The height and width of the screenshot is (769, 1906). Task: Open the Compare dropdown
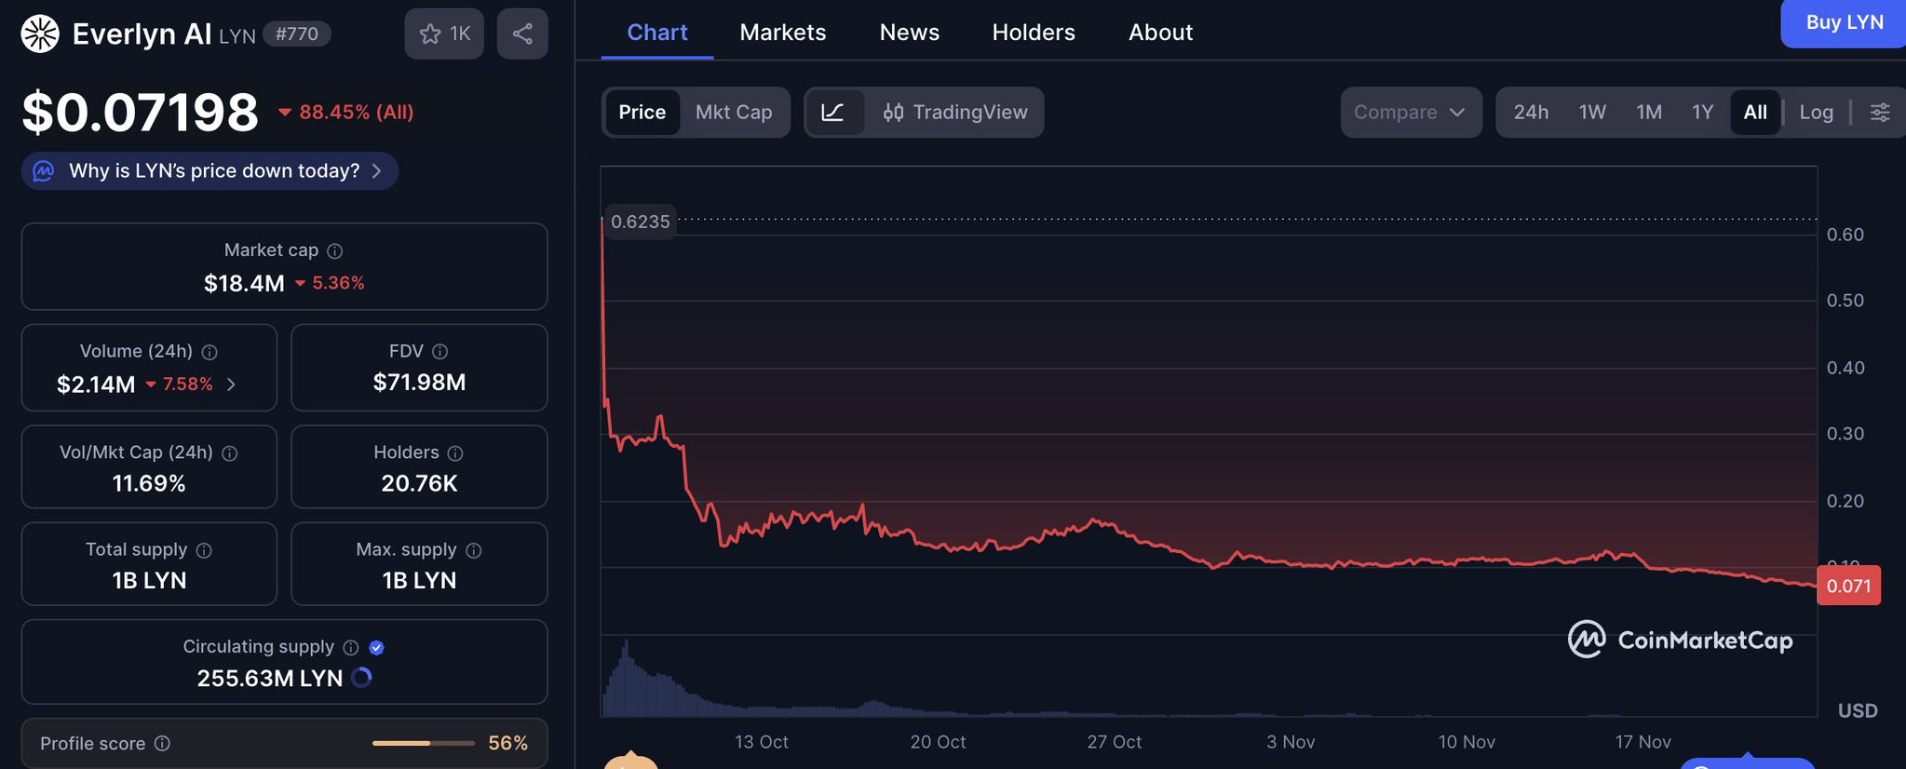point(1410,113)
